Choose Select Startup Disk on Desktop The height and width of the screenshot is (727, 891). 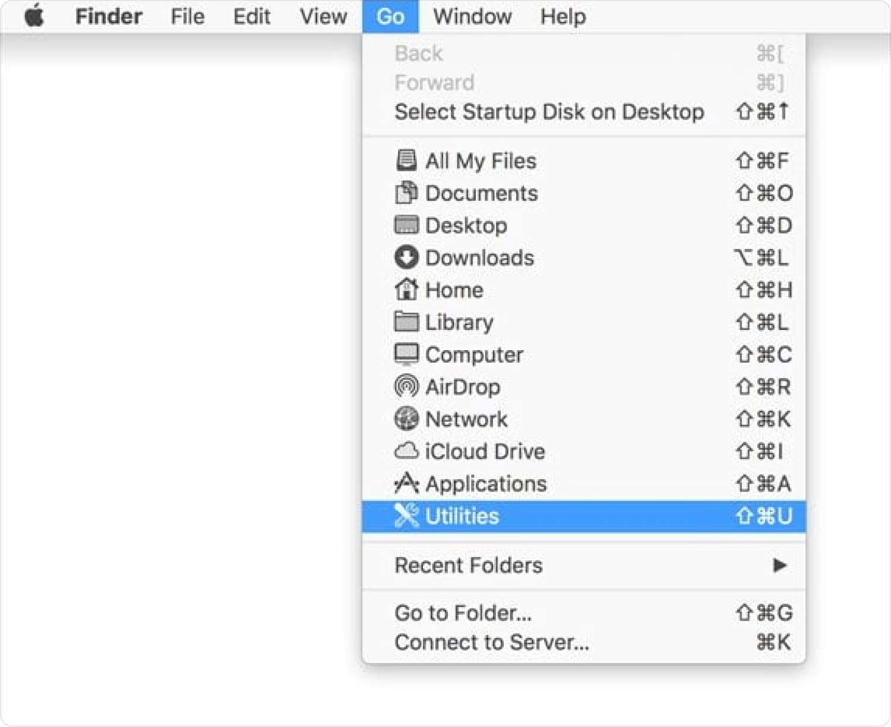pyautogui.click(x=584, y=112)
